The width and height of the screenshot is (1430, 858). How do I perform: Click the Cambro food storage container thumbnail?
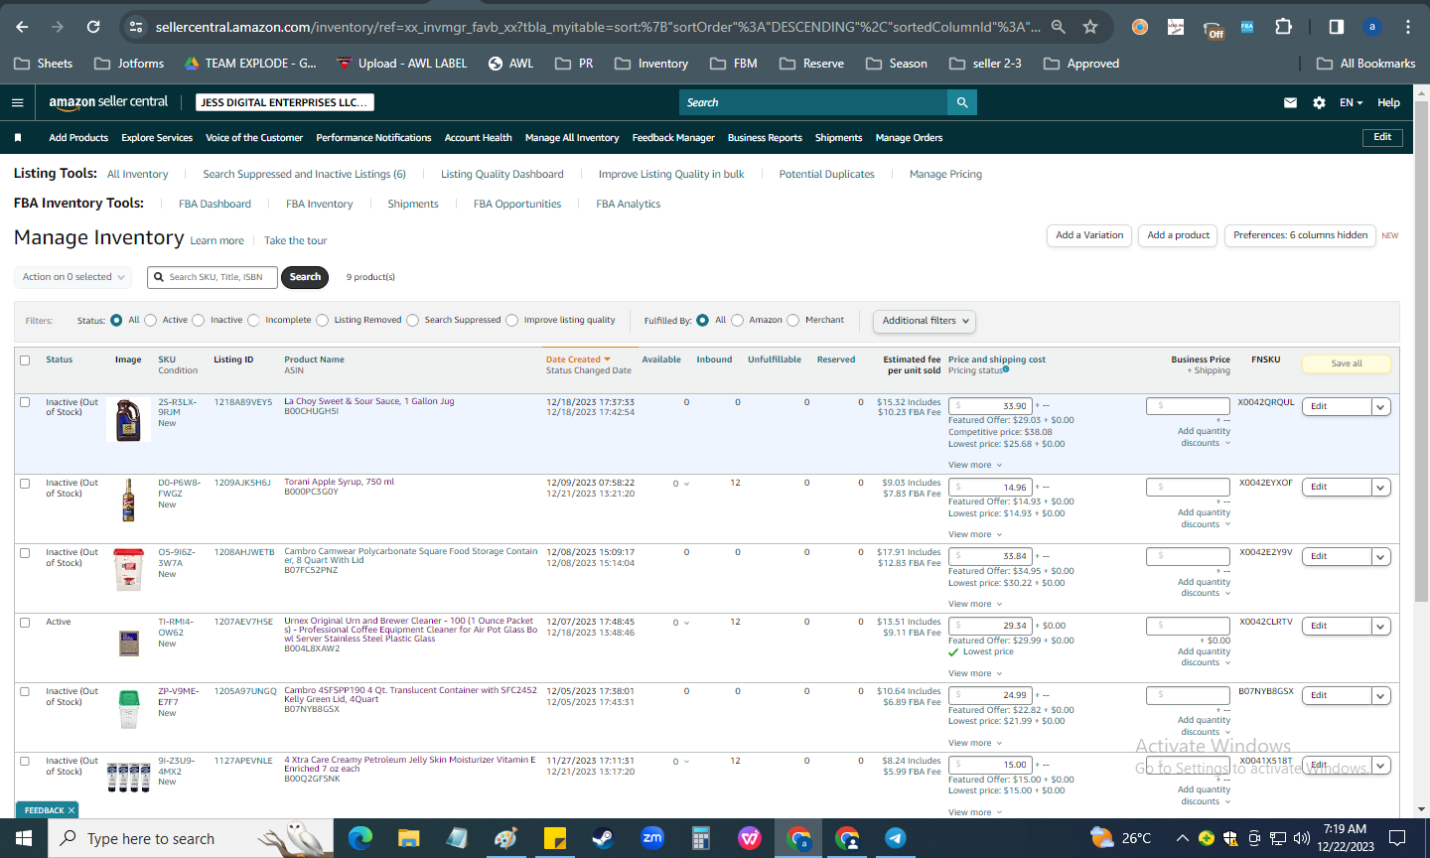coord(128,570)
